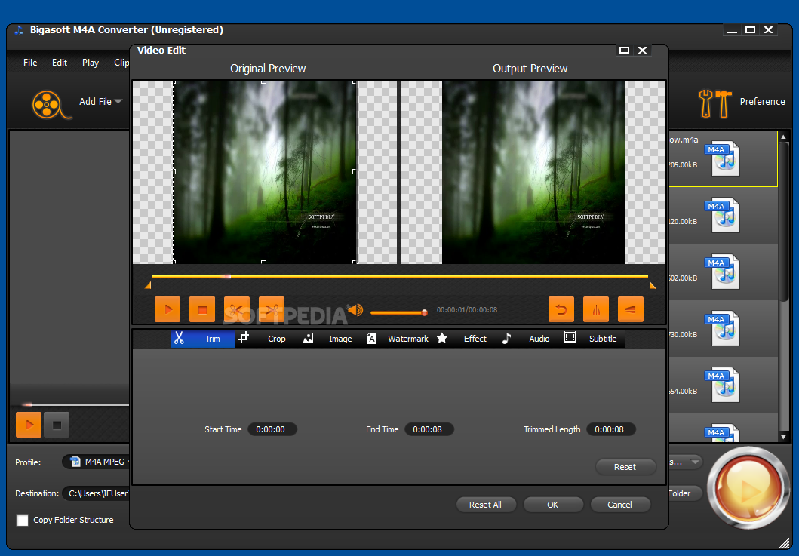The height and width of the screenshot is (556, 799).
Task: Switch to the Trim tab
Action: tap(202, 339)
